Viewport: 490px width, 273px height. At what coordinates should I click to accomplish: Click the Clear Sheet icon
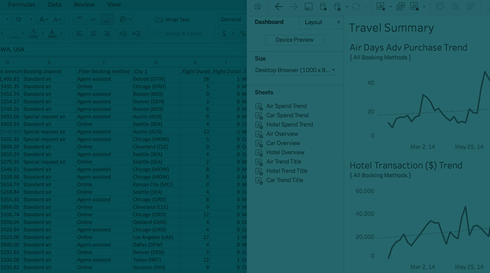pyautogui.click(x=415, y=7)
